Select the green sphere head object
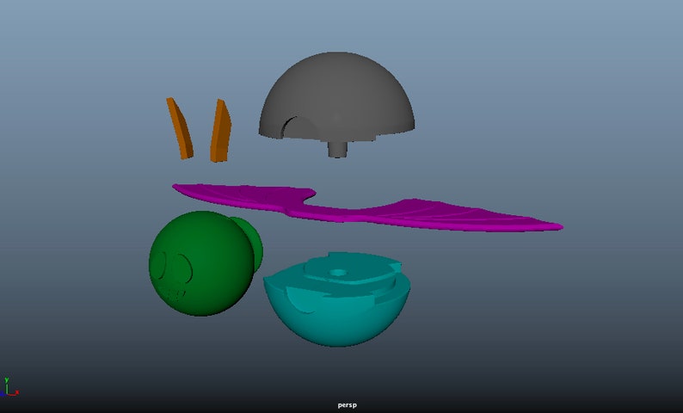This screenshot has width=683, height=413. click(201, 263)
